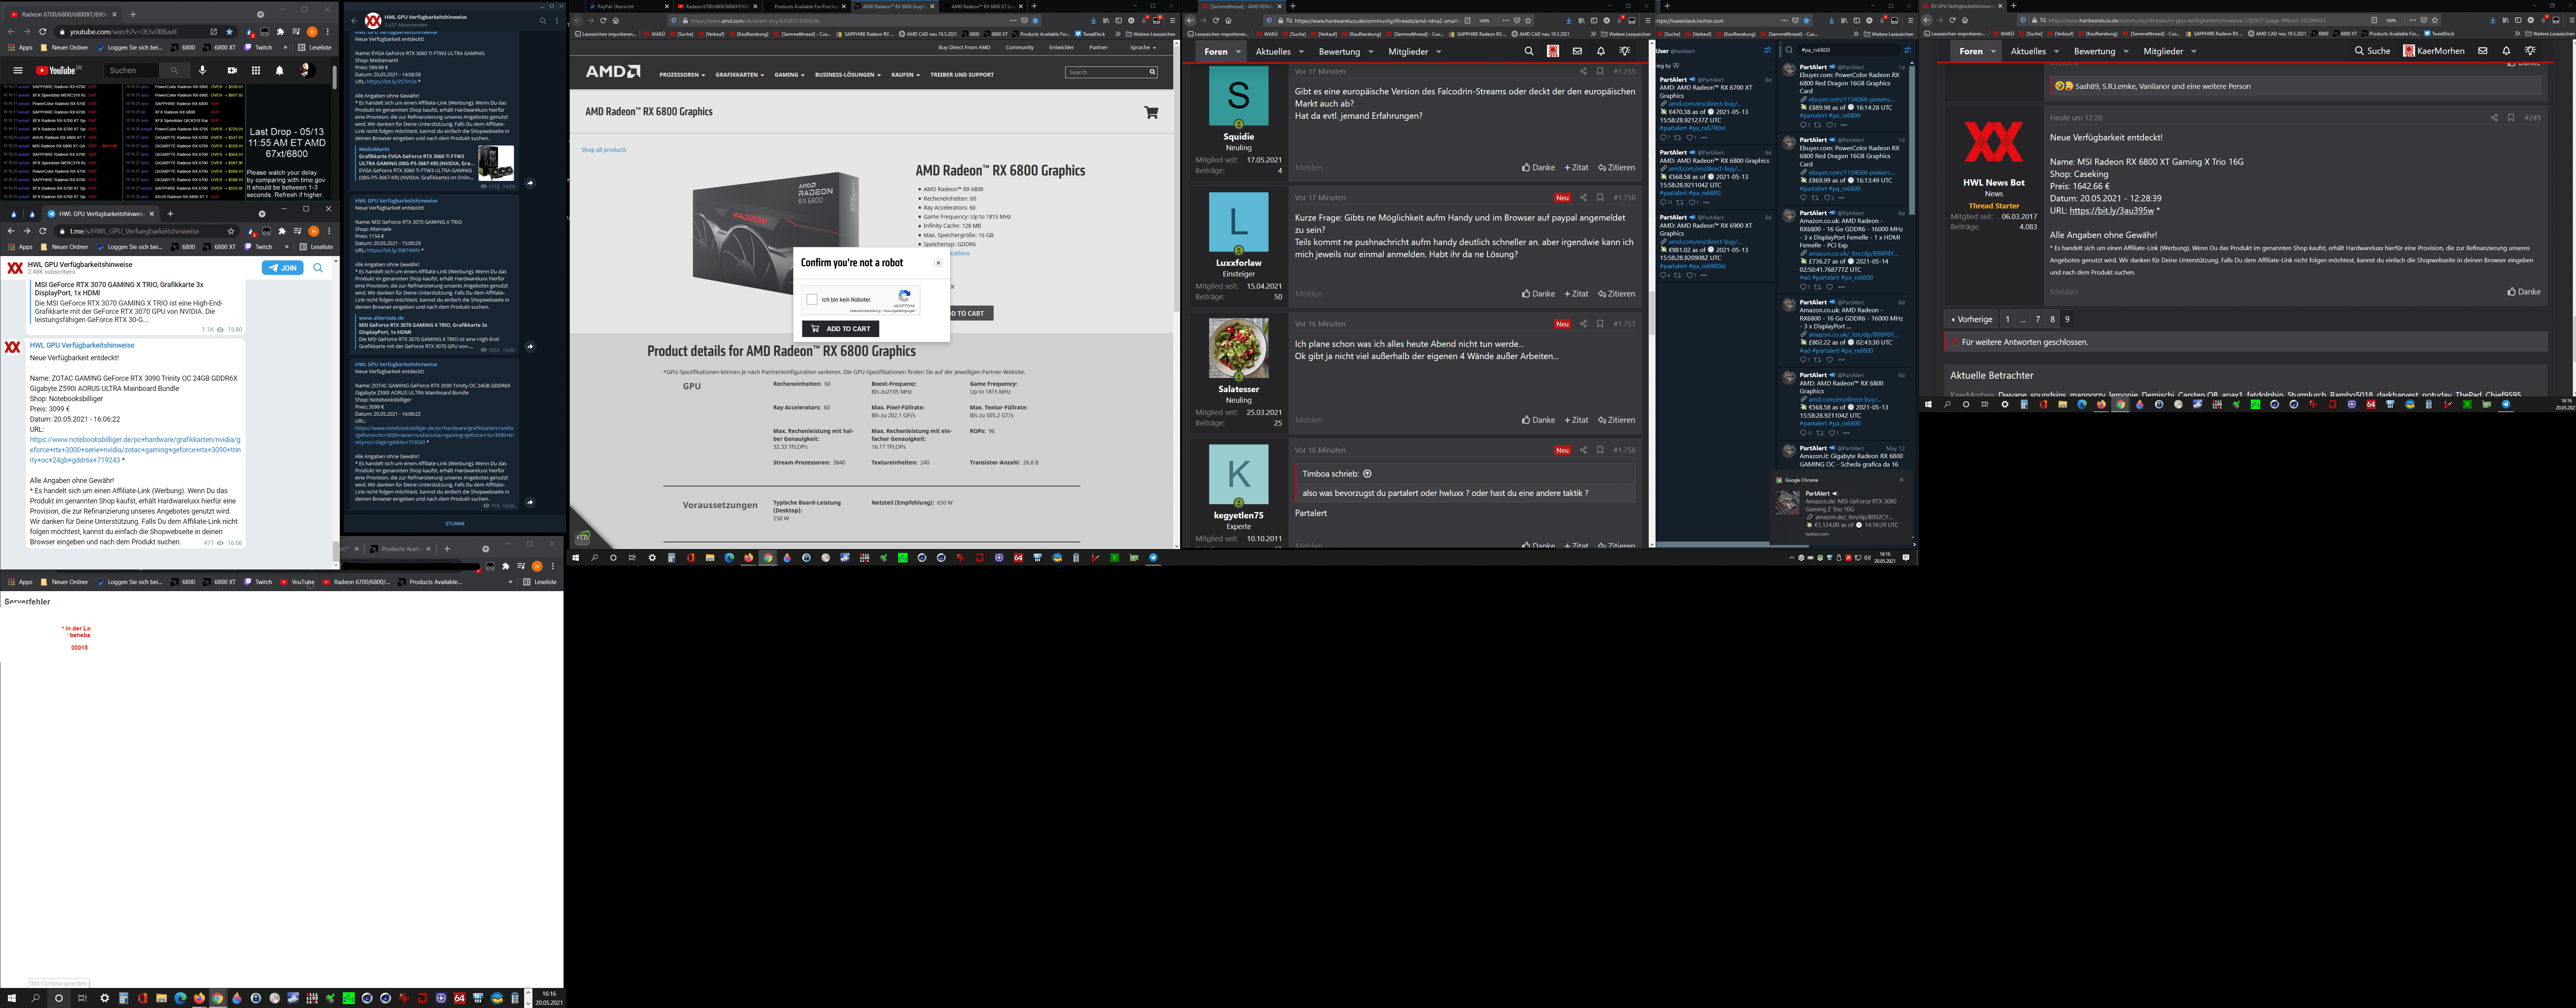The image size is (2576, 1008).
Task: Forward the EVGA RTX 3060 Ti Telegram message
Action: coord(530,183)
